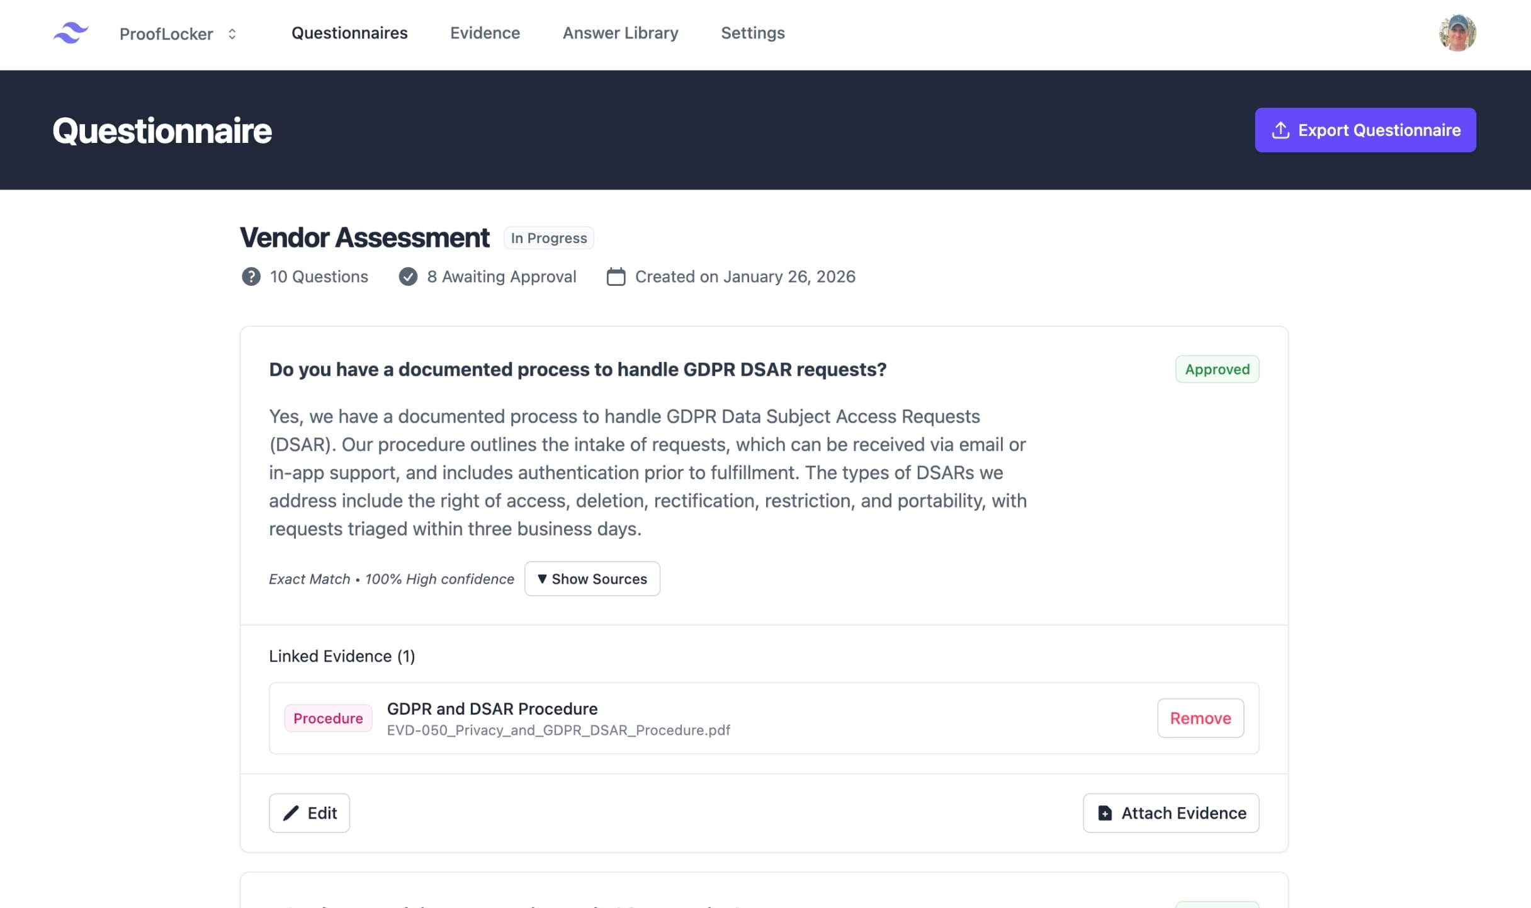Open the user profile avatar
Image resolution: width=1531 pixels, height=908 pixels.
[1457, 33]
